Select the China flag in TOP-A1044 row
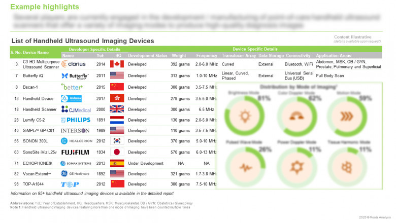This screenshot has width=396, height=223. point(117,183)
